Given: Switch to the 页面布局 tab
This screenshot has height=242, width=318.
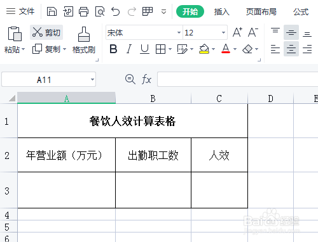Looking at the screenshot, I should tap(261, 11).
